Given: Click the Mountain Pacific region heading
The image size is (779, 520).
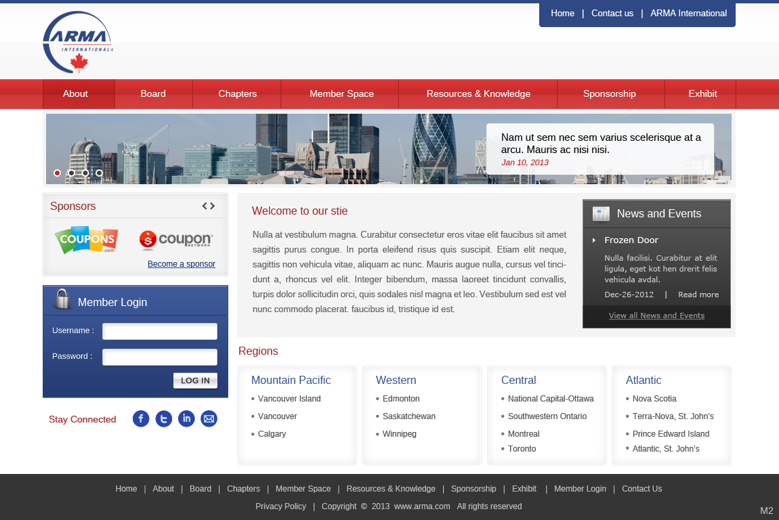Looking at the screenshot, I should (291, 380).
